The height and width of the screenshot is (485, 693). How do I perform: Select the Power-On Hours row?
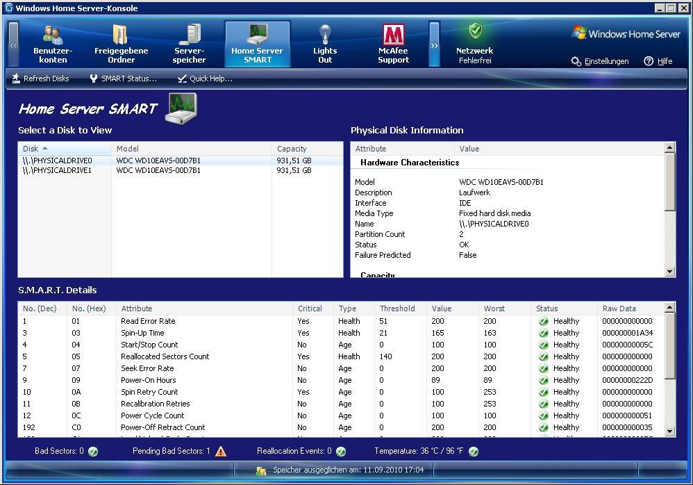pos(341,380)
